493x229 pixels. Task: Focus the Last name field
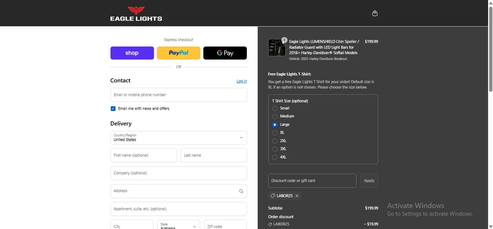214,155
